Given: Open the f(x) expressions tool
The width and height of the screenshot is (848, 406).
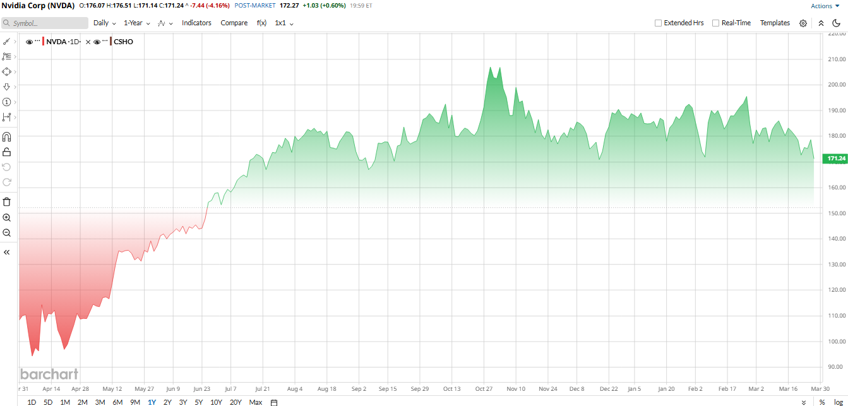Looking at the screenshot, I should (261, 23).
